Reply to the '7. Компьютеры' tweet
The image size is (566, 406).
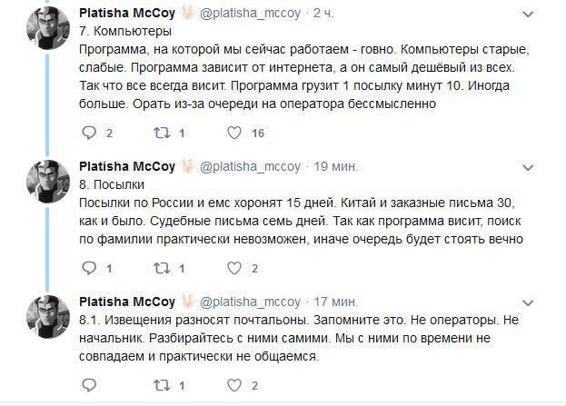(x=89, y=133)
